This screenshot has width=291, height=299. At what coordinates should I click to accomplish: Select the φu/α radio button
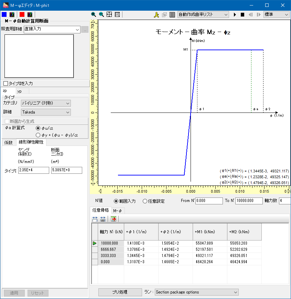pos(38,128)
